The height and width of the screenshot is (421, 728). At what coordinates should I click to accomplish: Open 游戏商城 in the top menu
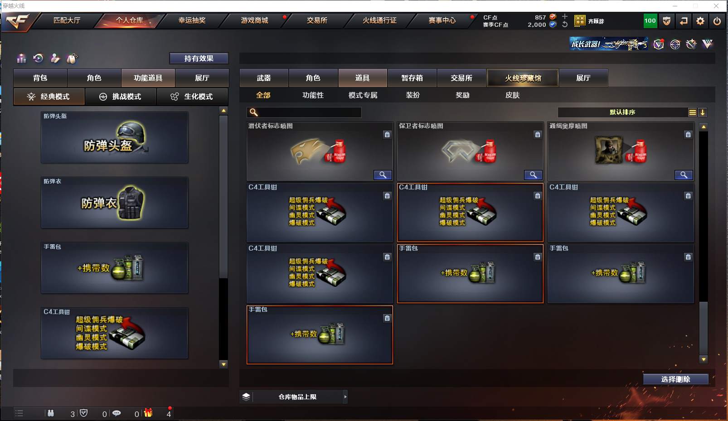click(254, 20)
